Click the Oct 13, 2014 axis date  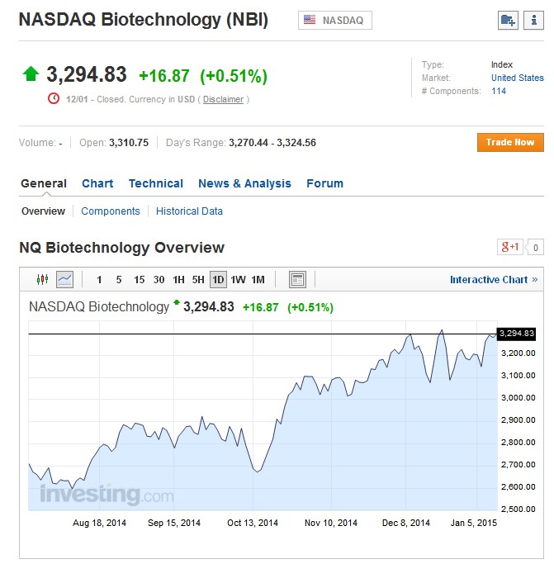pyautogui.click(x=253, y=523)
